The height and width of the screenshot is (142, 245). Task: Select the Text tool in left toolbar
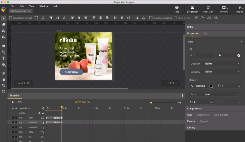(x=4, y=58)
